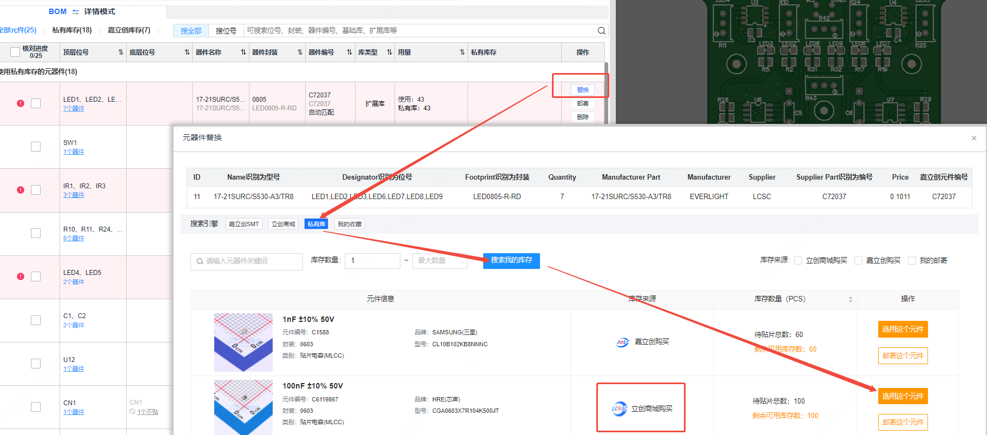This screenshot has height=435, width=987.
Task: Tick the 核对进度 select-all checkbox
Action: (x=15, y=52)
